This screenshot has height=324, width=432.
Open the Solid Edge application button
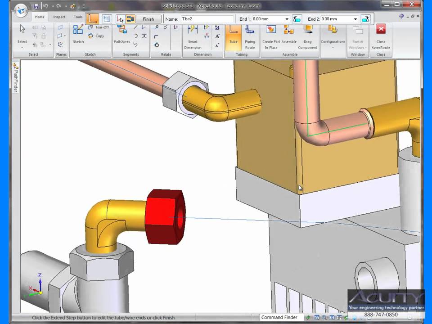point(22,11)
